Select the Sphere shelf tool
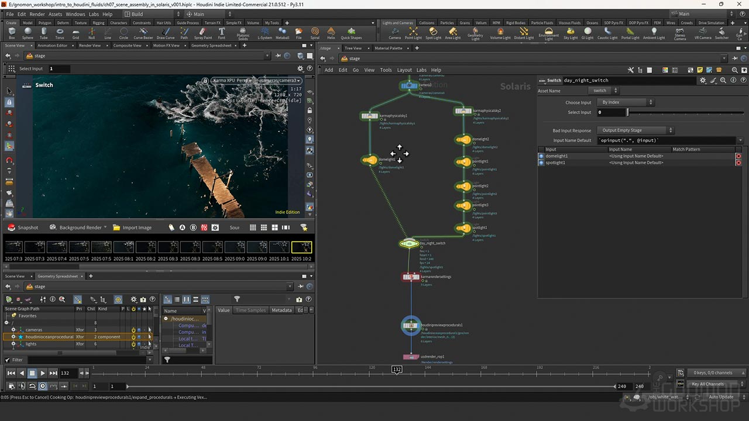The image size is (749, 421). [28, 33]
